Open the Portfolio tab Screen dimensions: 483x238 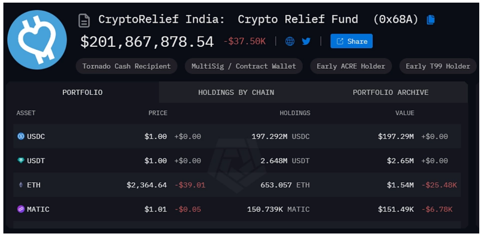(x=82, y=92)
